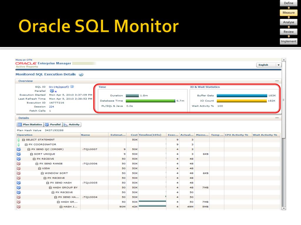Image resolution: width=301 pixels, height=225 pixels.
Task: Click the blue Buffer Gets bar
Action: pyautogui.click(x=242, y=96)
